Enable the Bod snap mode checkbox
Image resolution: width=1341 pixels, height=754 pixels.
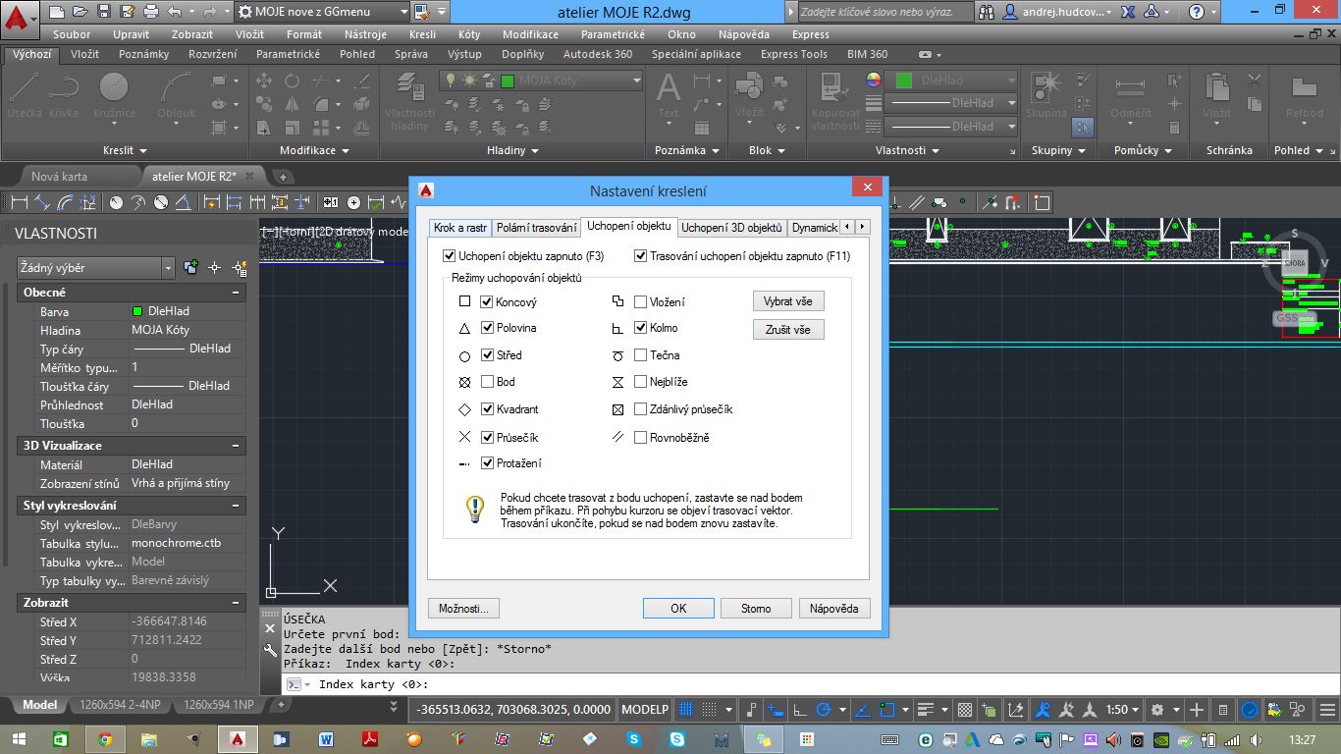pyautogui.click(x=487, y=382)
